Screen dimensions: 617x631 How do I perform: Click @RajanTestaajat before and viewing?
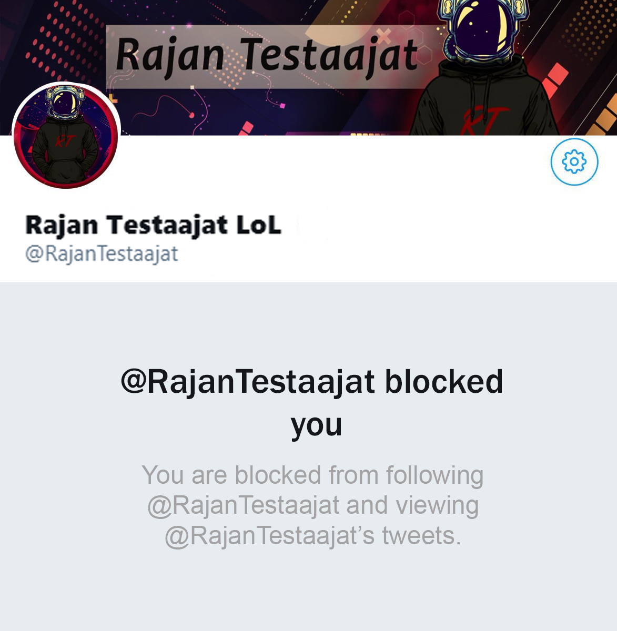(244, 505)
